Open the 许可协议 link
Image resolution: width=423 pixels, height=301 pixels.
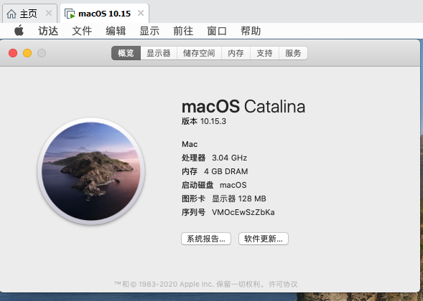click(x=283, y=284)
